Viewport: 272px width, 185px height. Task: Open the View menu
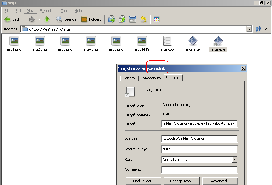pyautogui.click(x=31, y=11)
